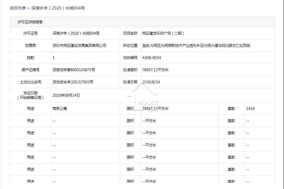Image resolution: width=284 pixels, height=189 pixels.
Task: Select usage value 商务公寓
Action: click(x=60, y=109)
